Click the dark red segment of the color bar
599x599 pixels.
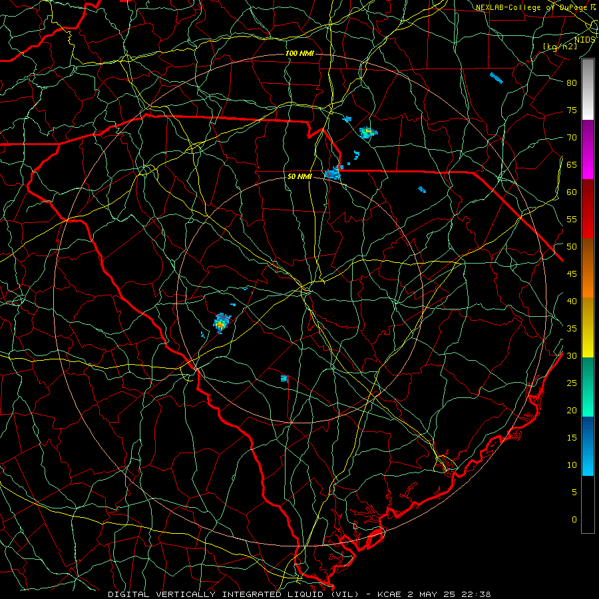point(588,209)
